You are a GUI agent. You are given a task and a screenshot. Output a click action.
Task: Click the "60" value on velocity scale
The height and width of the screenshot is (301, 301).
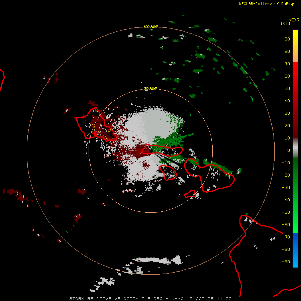pos(287,76)
